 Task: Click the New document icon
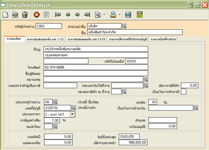pos(6,14)
